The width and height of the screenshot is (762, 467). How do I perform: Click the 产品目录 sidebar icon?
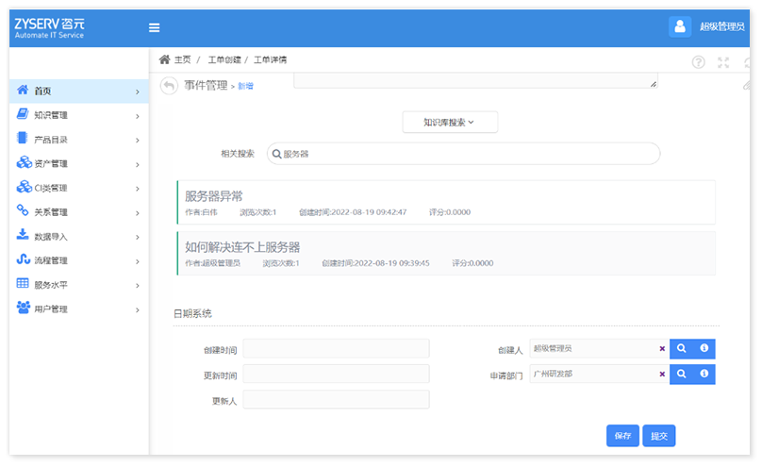coord(22,138)
